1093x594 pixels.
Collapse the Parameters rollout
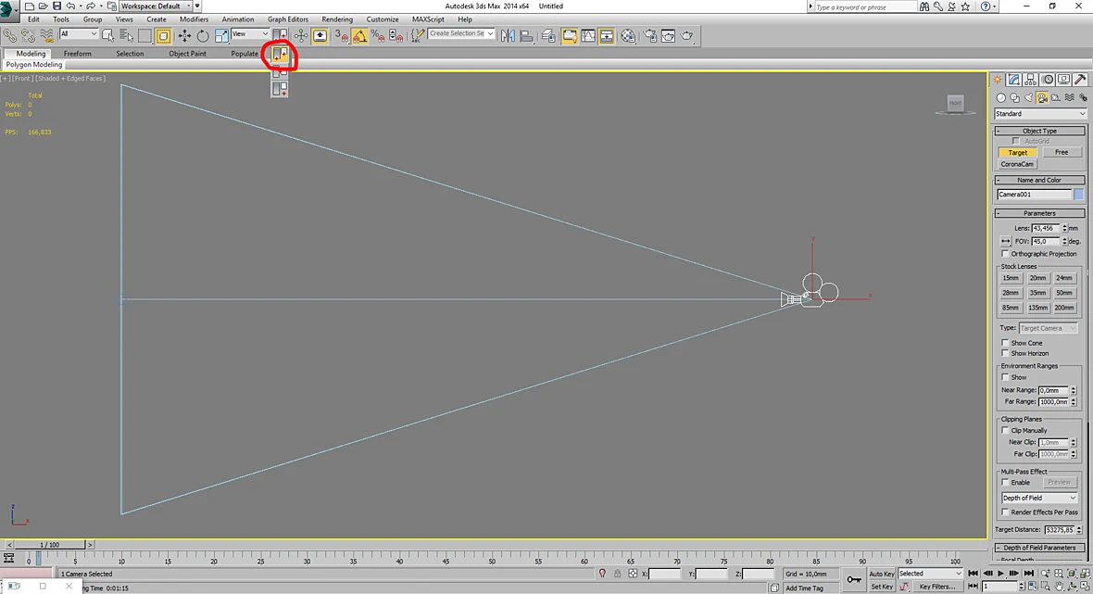pos(1039,213)
